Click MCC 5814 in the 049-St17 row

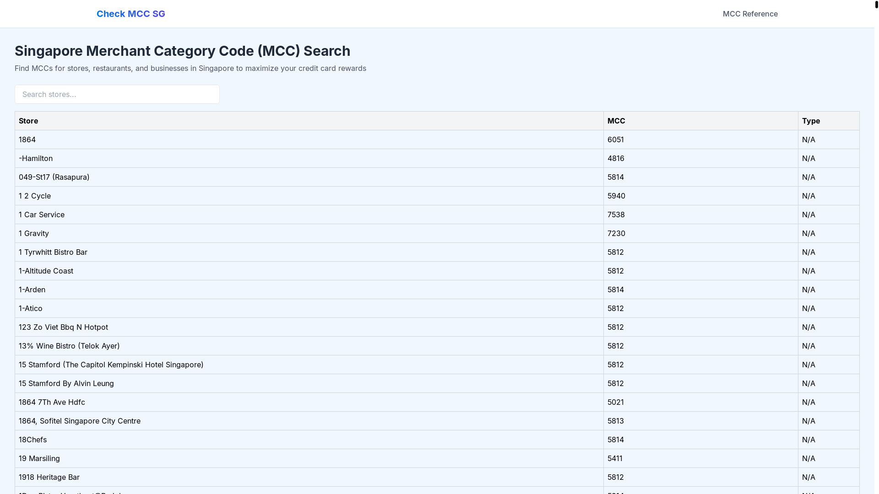pos(700,177)
